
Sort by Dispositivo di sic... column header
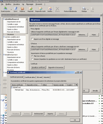coord(34,85)
